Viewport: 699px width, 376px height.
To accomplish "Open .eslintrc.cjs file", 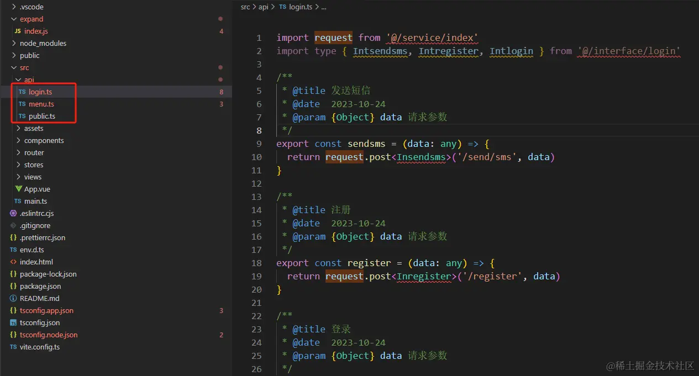I will 36,214.
